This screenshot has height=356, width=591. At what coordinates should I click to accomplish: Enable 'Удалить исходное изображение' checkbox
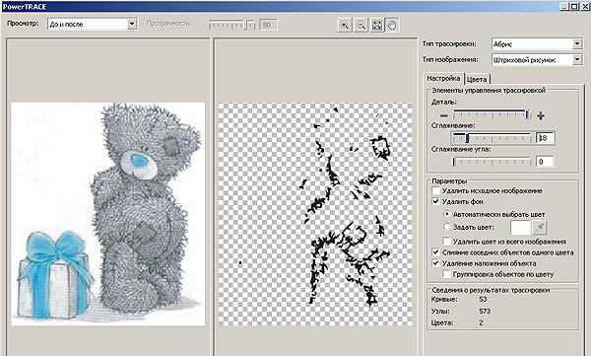[x=435, y=190]
